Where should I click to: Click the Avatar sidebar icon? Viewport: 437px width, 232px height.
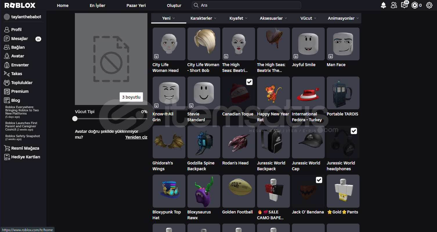point(7,56)
